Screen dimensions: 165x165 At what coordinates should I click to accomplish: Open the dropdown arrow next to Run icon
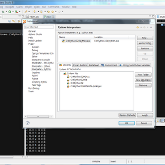(12, 12)
